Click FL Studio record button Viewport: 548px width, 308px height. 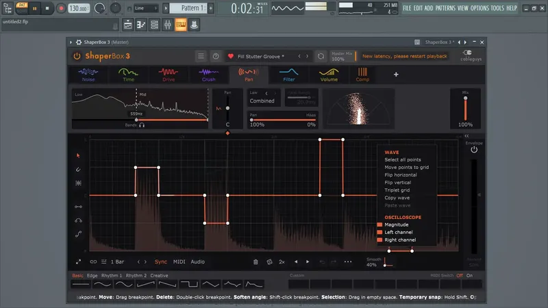pyautogui.click(x=61, y=8)
